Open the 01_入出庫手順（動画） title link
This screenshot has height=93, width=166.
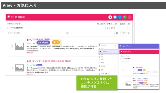[39, 40]
